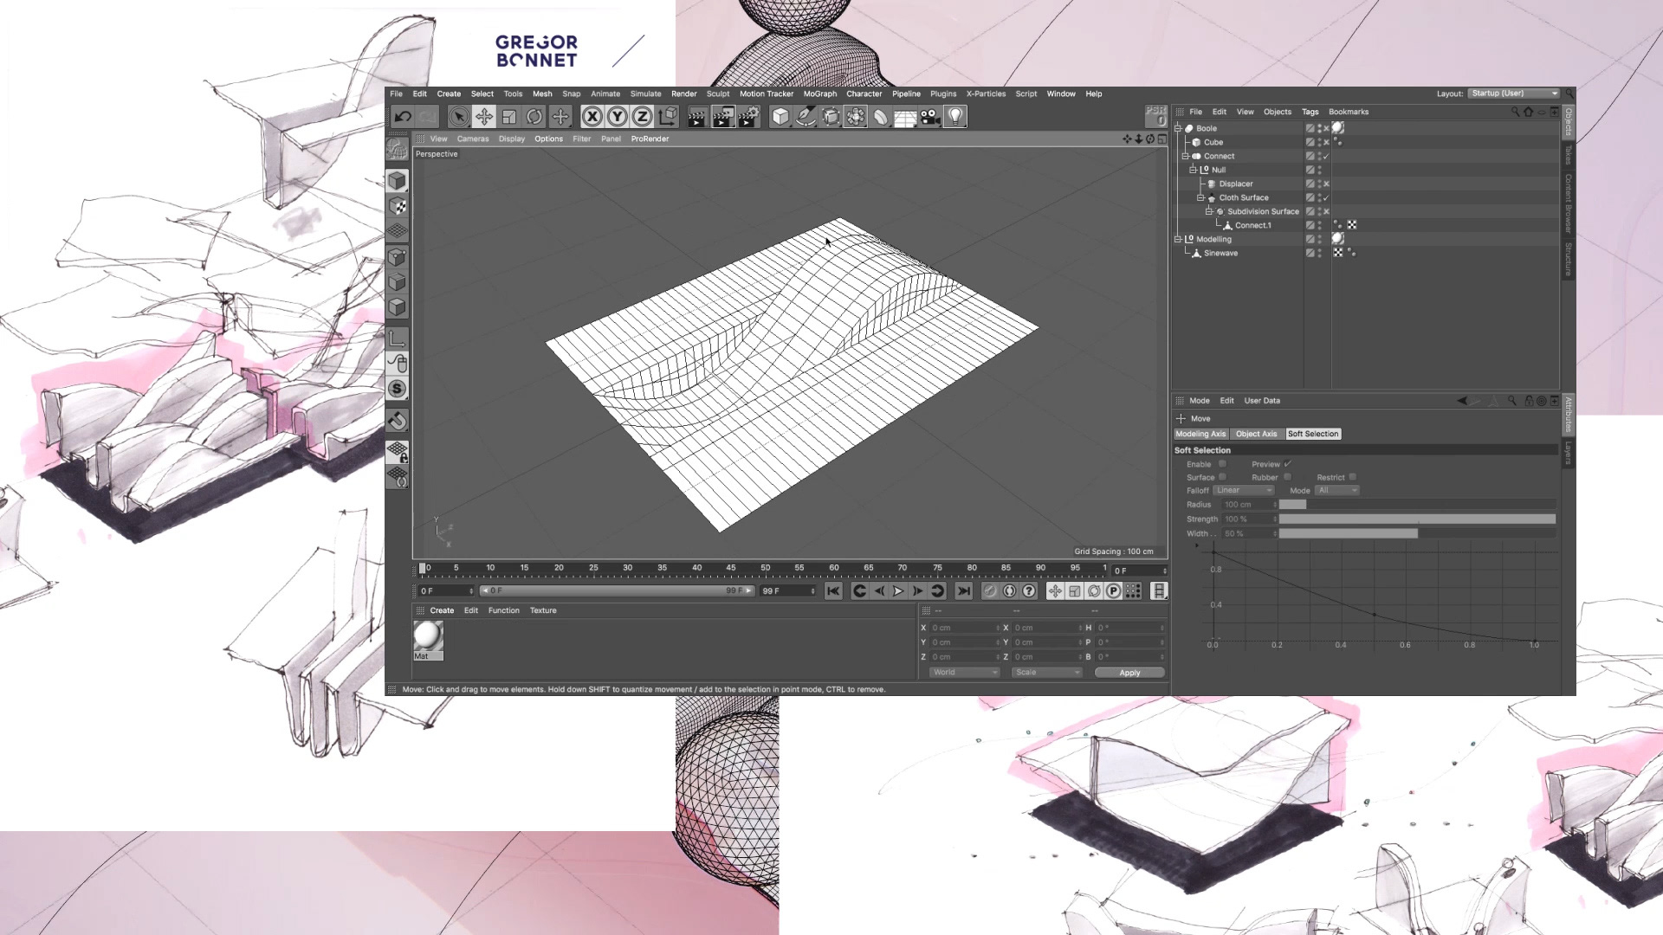The height and width of the screenshot is (935, 1663).
Task: Adjust the Width slider
Action: [1417, 533]
